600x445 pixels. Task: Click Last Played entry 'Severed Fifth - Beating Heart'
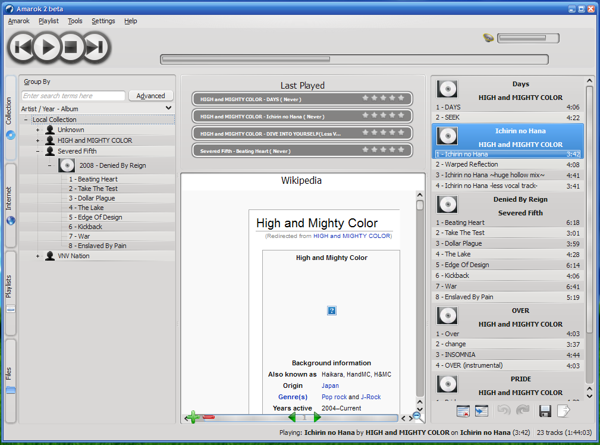click(302, 151)
